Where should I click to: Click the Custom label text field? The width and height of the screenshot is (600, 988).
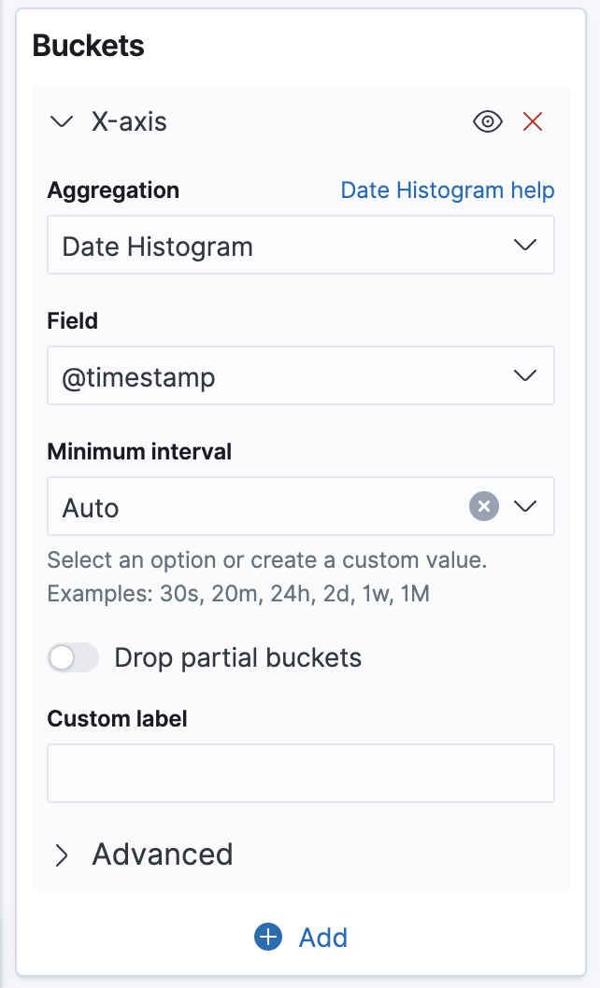point(300,773)
